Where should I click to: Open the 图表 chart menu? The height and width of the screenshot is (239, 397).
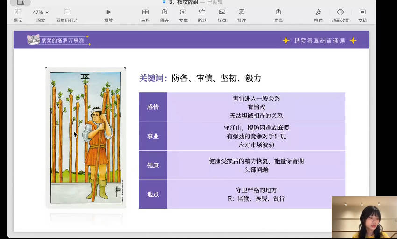click(x=164, y=12)
